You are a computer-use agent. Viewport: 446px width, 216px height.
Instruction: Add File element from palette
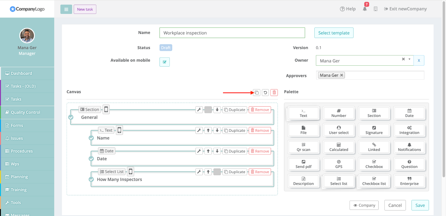pyautogui.click(x=303, y=130)
